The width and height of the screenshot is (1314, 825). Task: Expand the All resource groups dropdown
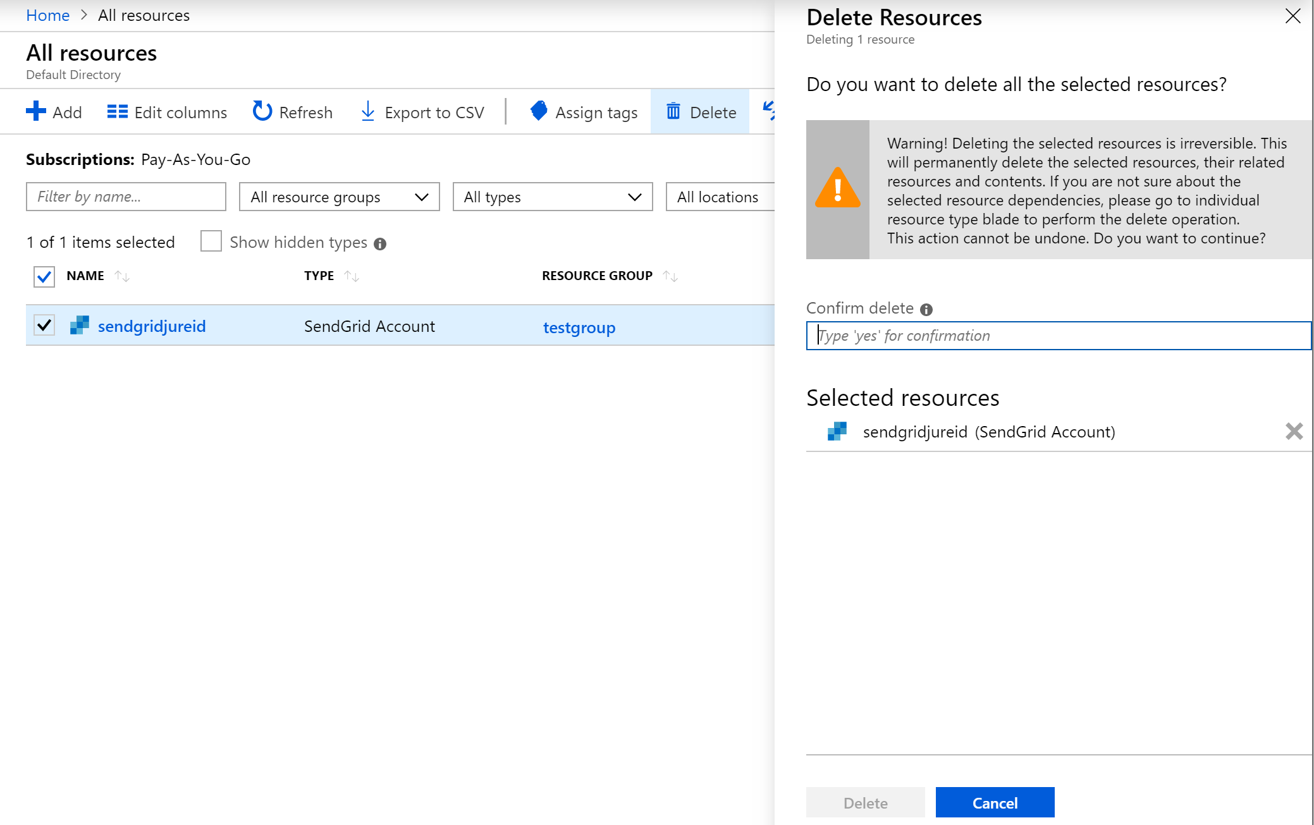point(338,197)
